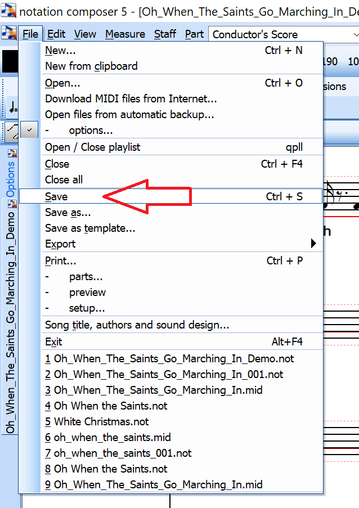Open the Measure menu
This screenshot has height=508, width=359.
[x=125, y=34]
